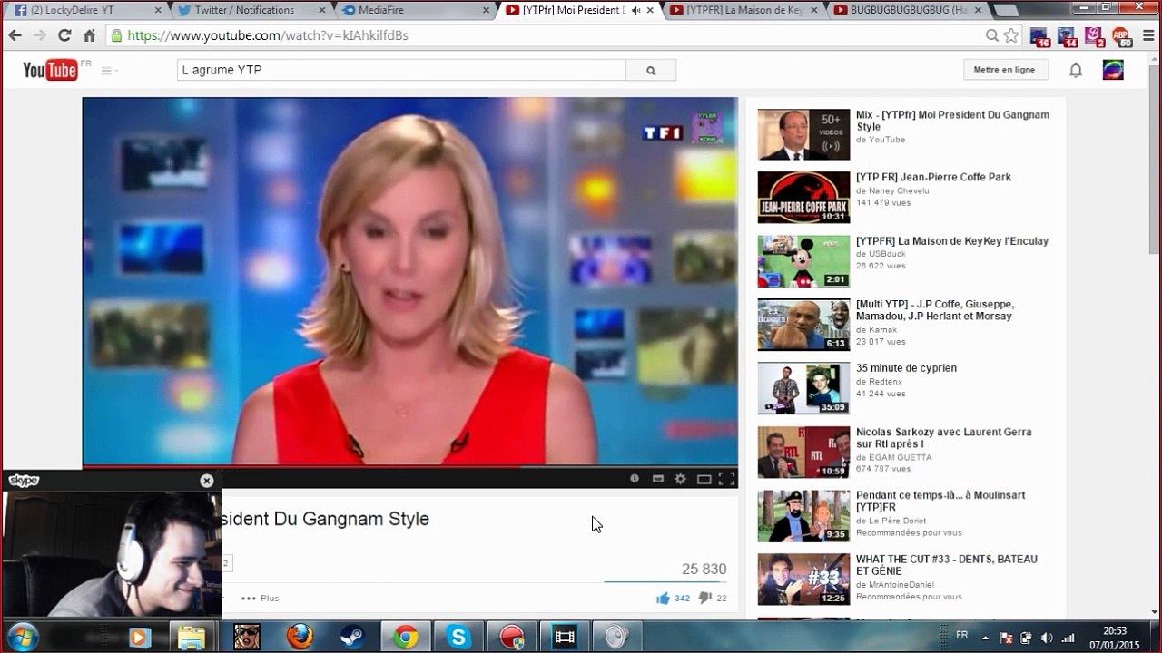Click the page scrollbar down arrow
Image resolution: width=1162 pixels, height=653 pixels.
(1154, 612)
